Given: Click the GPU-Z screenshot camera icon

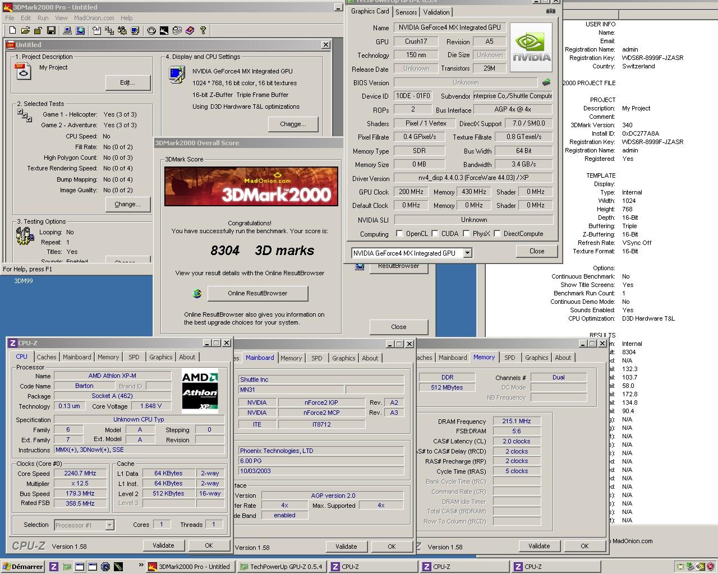Looking at the screenshot, I should coord(551,11).
